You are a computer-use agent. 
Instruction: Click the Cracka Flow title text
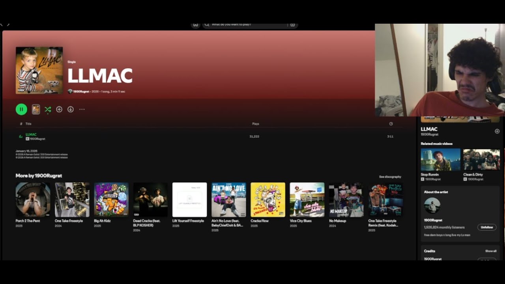[x=260, y=221]
